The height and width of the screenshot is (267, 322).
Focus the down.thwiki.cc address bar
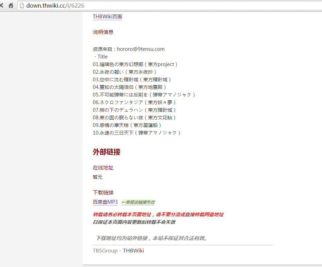[x=138, y=6]
